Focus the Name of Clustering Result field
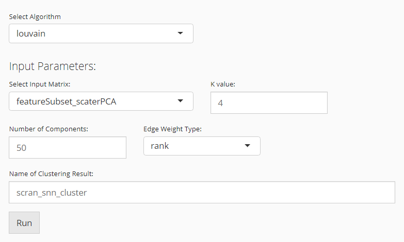This screenshot has height=242, width=404. [202, 193]
